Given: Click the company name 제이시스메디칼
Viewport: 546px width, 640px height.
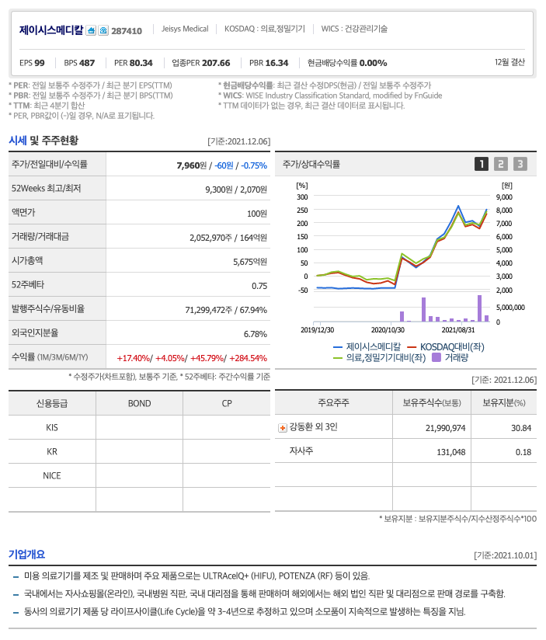Looking at the screenshot, I should coord(51,30).
